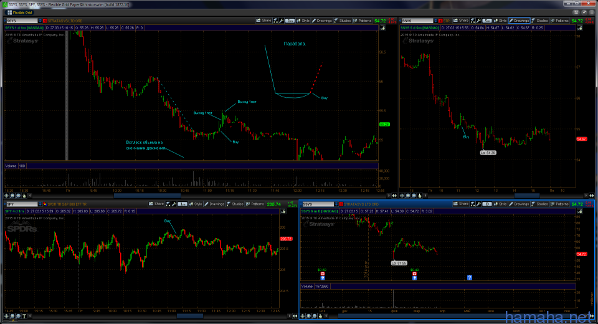This screenshot has height=324, width=598.
Task: Click horizontal scrollbar thumb under top-right 5m chart
Action: [x=527, y=196]
